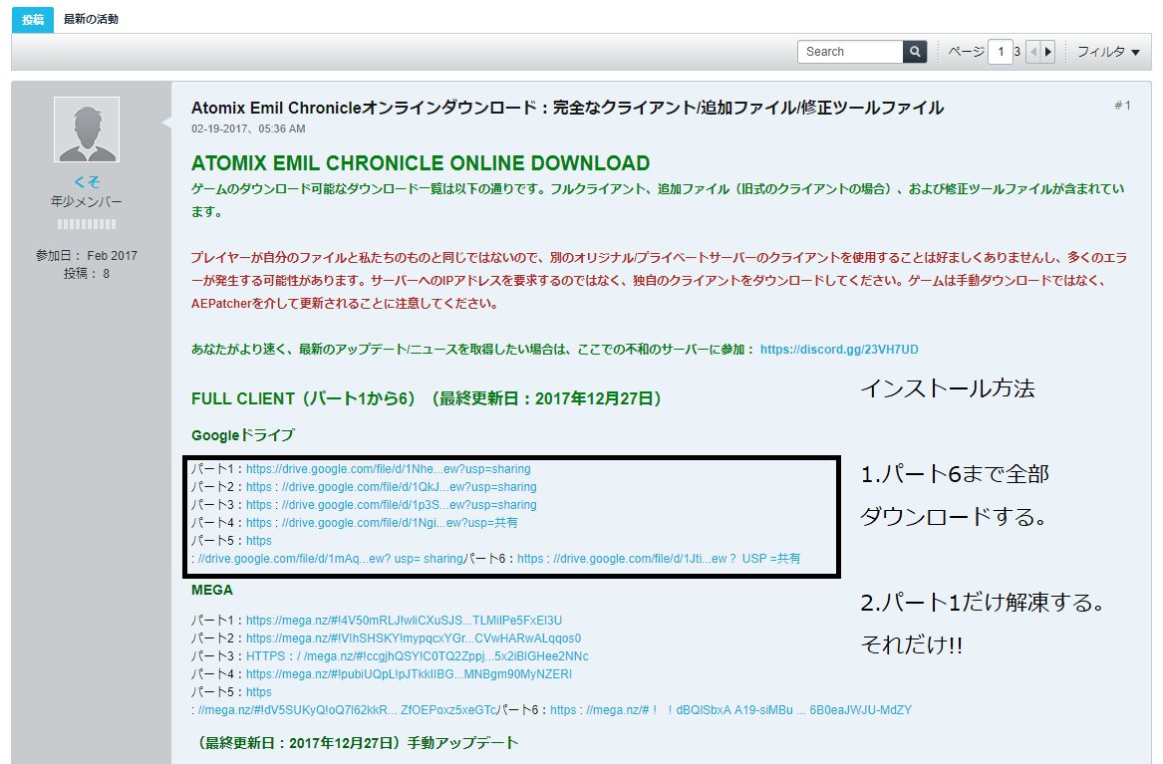Click the MEGA heading
This screenshot has width=1163, height=764.
(212, 590)
